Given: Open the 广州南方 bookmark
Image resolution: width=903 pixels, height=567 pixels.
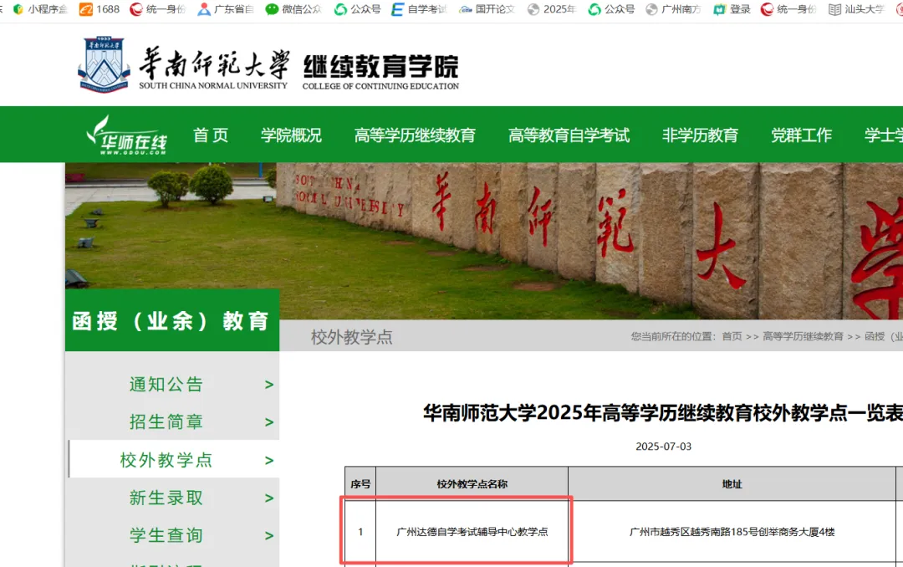Looking at the screenshot, I should pyautogui.click(x=673, y=9).
